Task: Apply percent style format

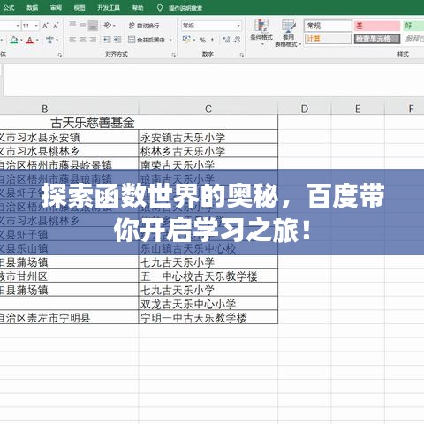Action: tap(202, 40)
